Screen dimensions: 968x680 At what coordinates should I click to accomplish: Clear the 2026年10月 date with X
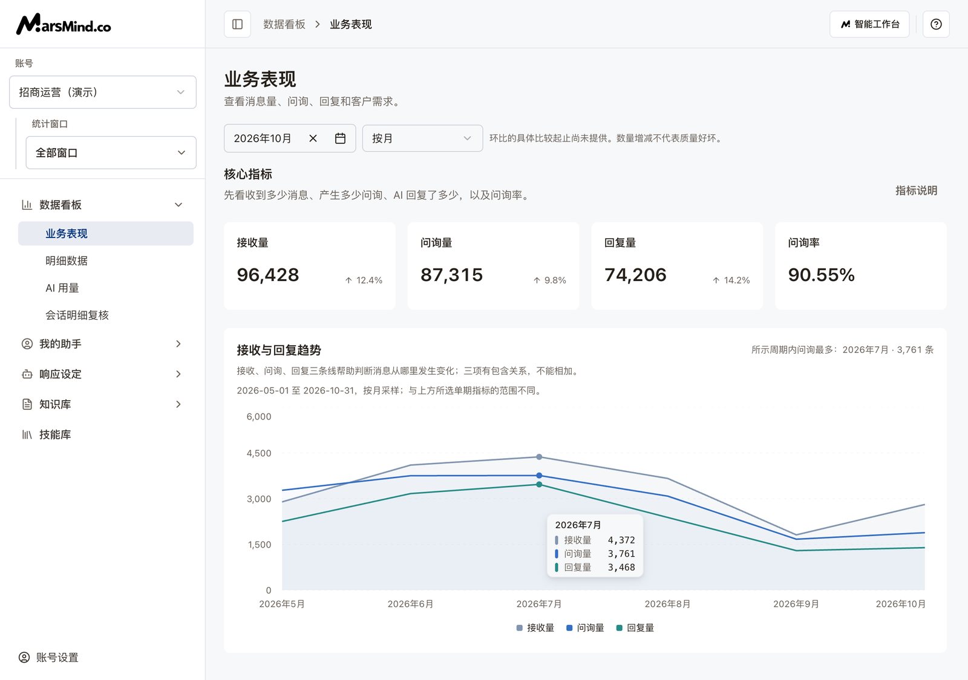313,138
